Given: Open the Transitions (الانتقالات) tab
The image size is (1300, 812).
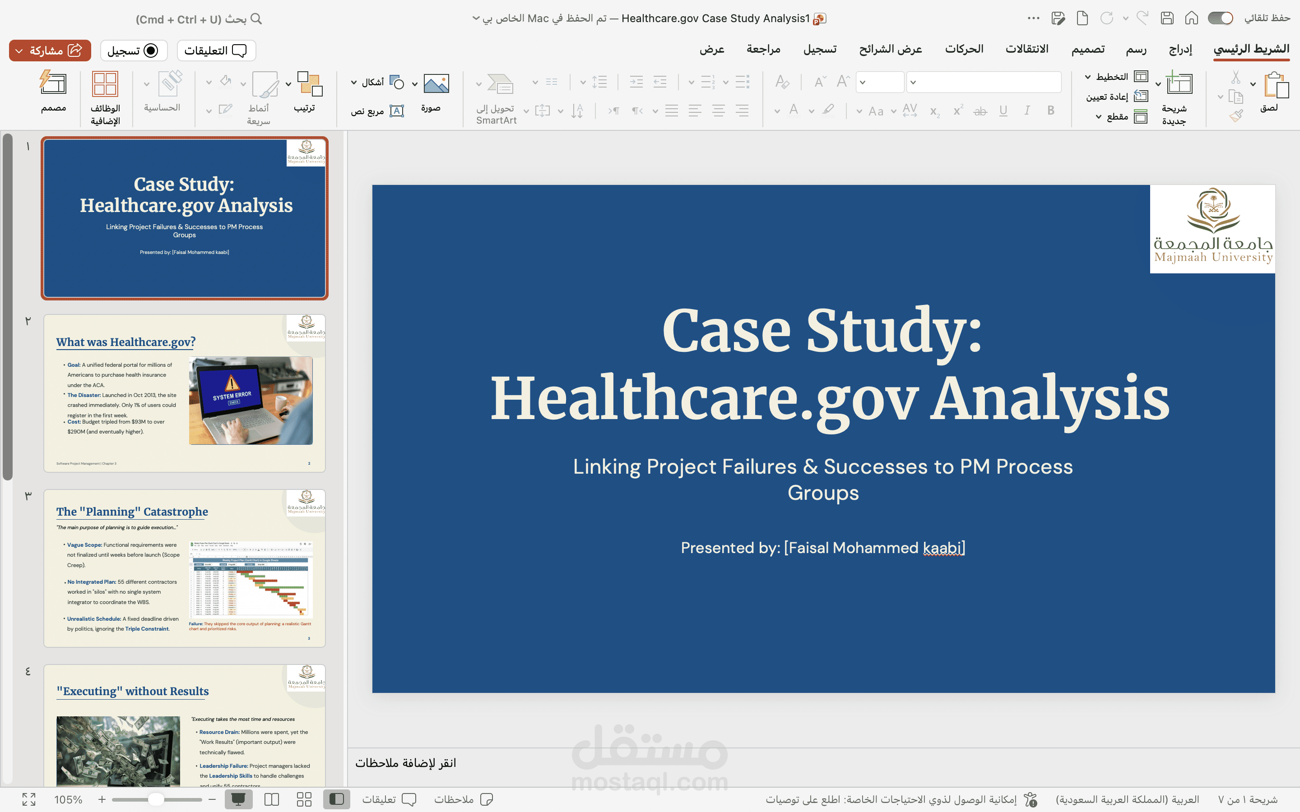Looking at the screenshot, I should pyautogui.click(x=1026, y=49).
